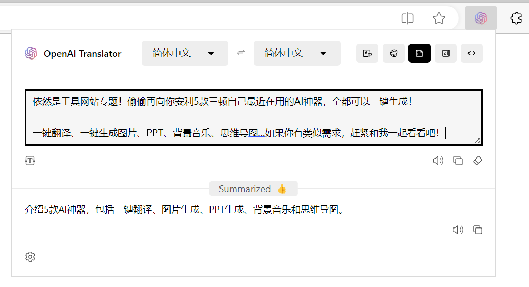Select the translate mode icon
Viewport: 529px width, 287px height.
(367, 53)
